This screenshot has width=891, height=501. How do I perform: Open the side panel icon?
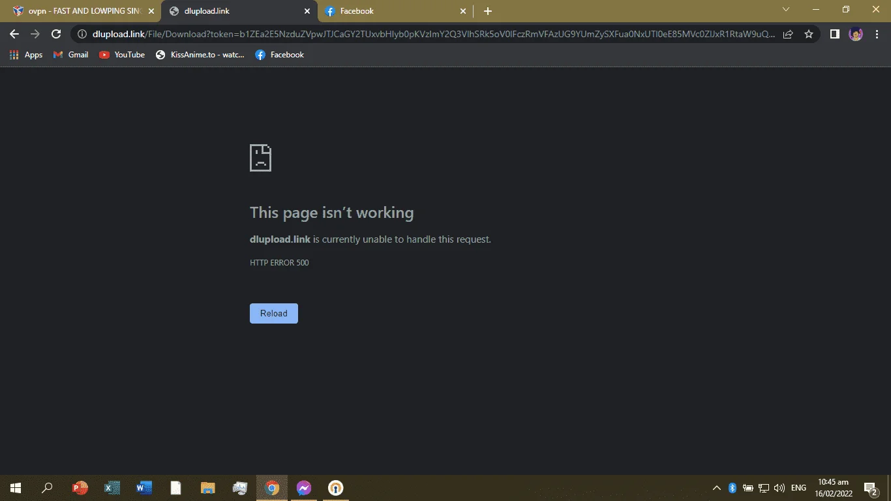(x=834, y=34)
